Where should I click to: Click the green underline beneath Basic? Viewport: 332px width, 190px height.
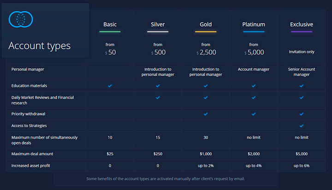pyautogui.click(x=110, y=32)
